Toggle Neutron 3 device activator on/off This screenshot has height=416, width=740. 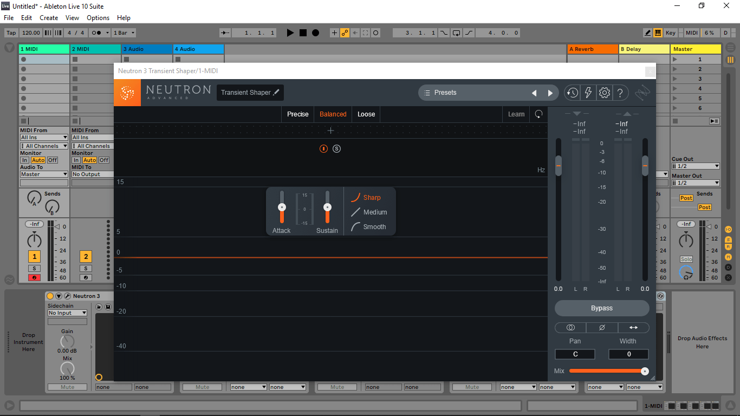click(x=50, y=296)
